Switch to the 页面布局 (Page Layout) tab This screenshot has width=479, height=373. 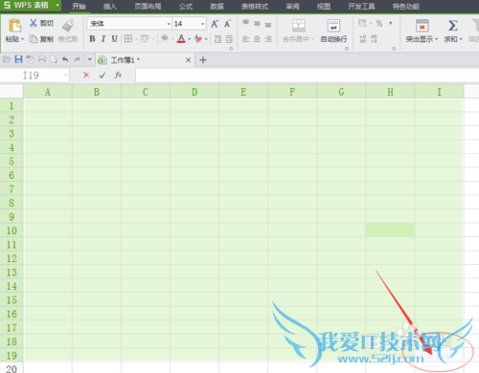148,6
